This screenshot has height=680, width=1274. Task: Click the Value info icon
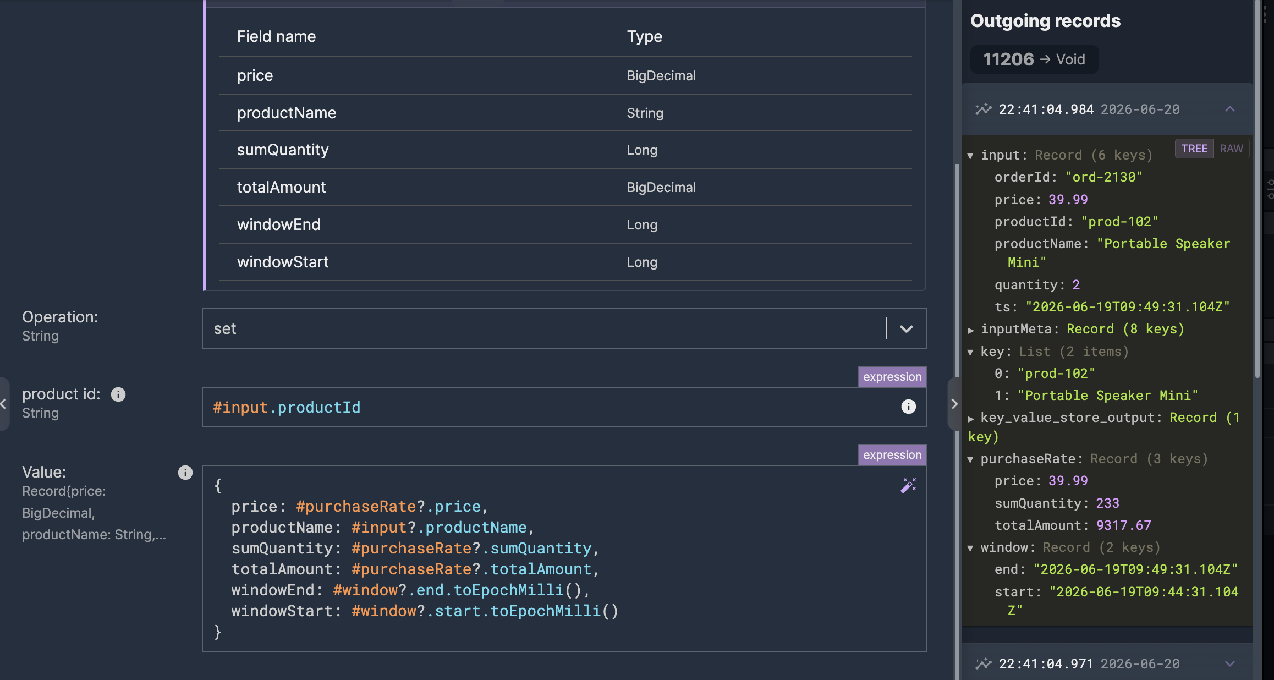185,473
